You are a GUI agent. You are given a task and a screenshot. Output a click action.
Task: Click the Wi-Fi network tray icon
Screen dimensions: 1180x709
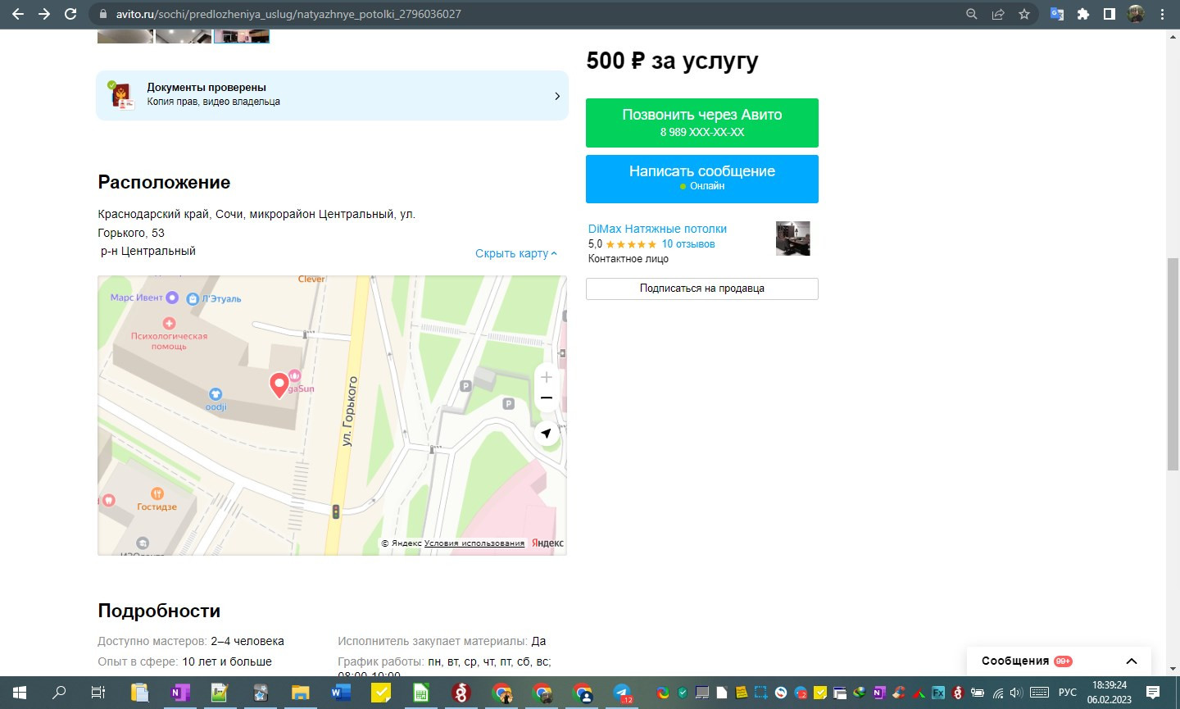(997, 693)
